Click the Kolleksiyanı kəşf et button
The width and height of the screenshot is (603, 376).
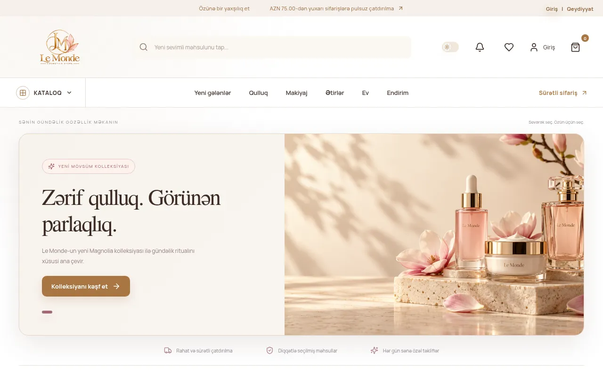(x=86, y=286)
